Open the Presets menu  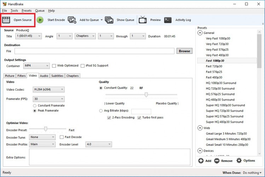tap(26, 11)
